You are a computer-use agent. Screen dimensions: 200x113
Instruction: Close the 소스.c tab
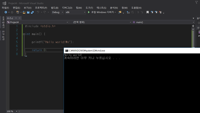point(19,18)
